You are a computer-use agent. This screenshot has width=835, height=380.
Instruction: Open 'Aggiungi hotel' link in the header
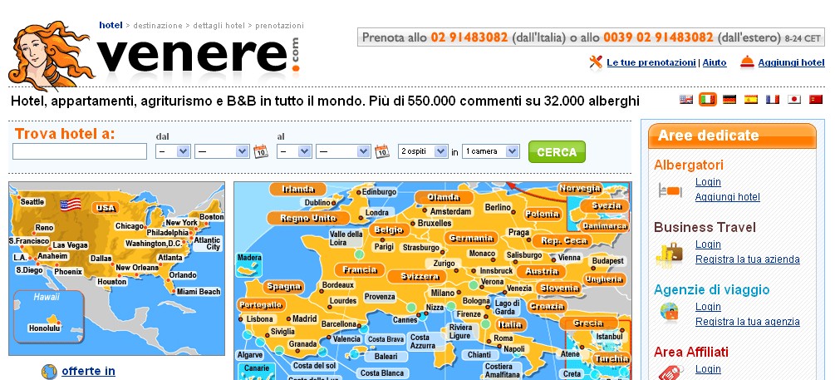pyautogui.click(x=790, y=62)
